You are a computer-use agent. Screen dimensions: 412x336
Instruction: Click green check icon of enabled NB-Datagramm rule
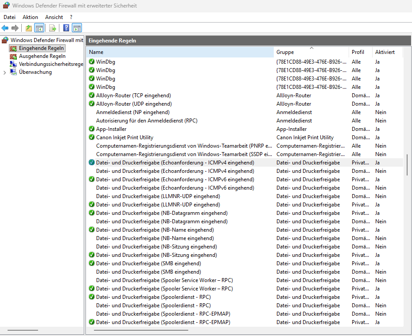[x=91, y=213]
